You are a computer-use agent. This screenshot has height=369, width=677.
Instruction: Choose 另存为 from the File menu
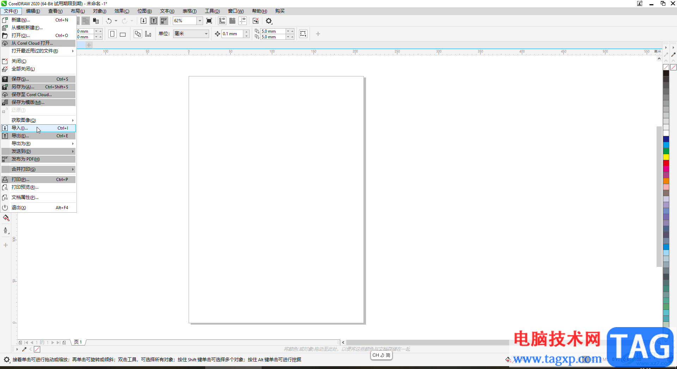click(x=38, y=87)
